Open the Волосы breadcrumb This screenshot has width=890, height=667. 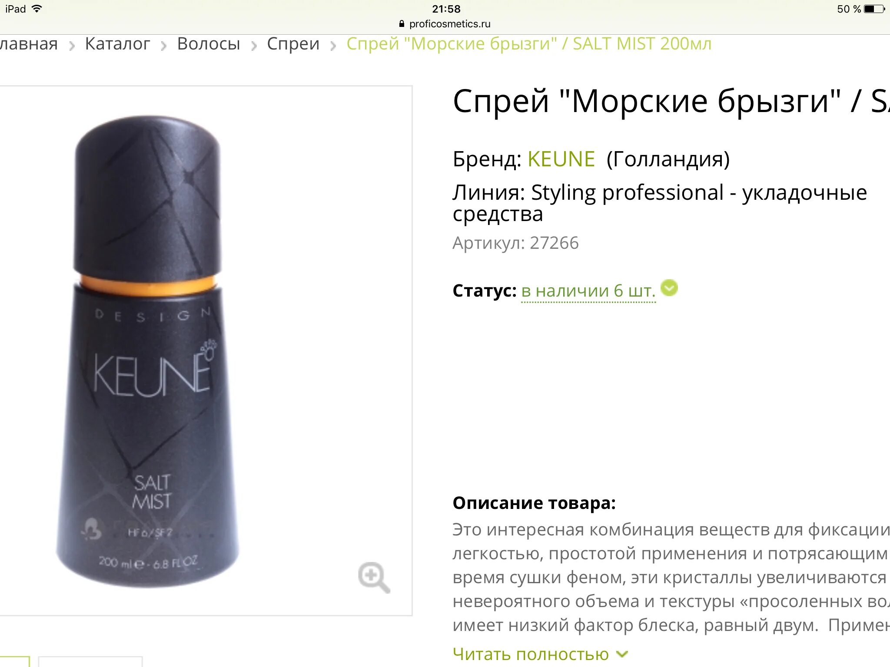point(209,44)
